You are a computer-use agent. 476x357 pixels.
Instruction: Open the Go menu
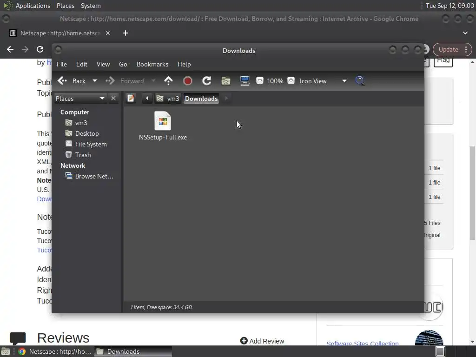coord(123,64)
